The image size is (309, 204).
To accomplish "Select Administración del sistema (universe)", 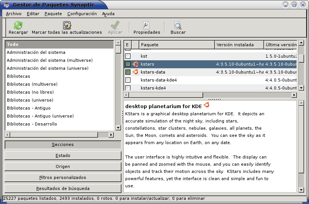I will point(59,68).
